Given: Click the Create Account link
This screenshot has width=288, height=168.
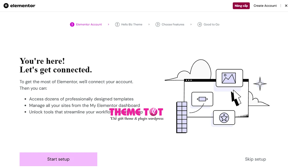Looking at the screenshot, I should click(265, 5).
